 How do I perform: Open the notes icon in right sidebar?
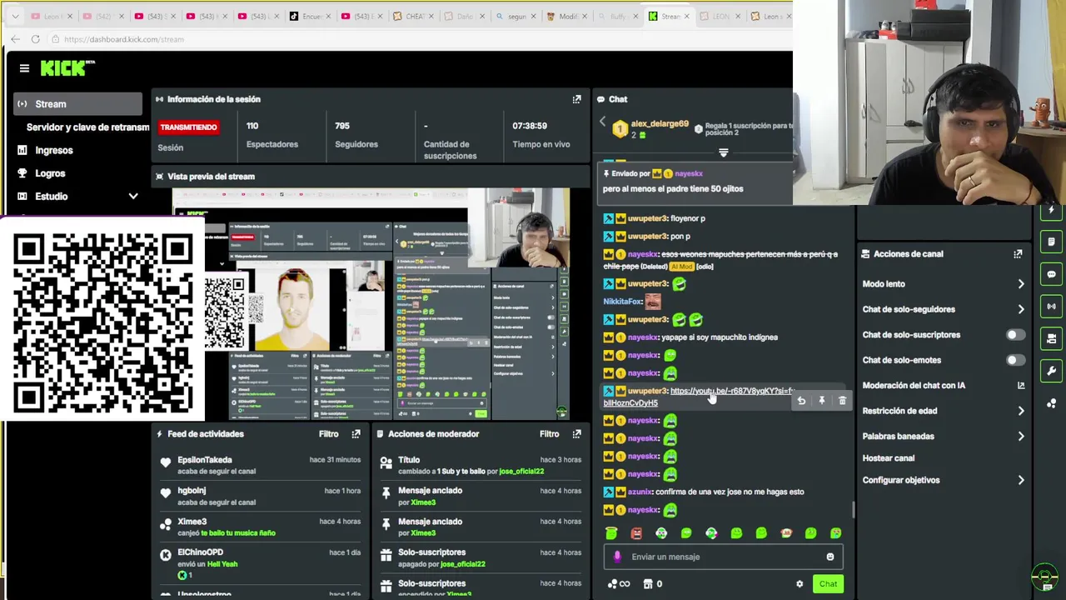1051,242
